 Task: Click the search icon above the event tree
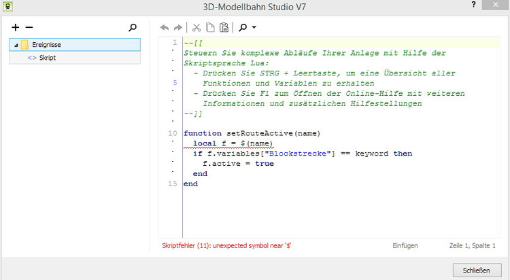[133, 28]
